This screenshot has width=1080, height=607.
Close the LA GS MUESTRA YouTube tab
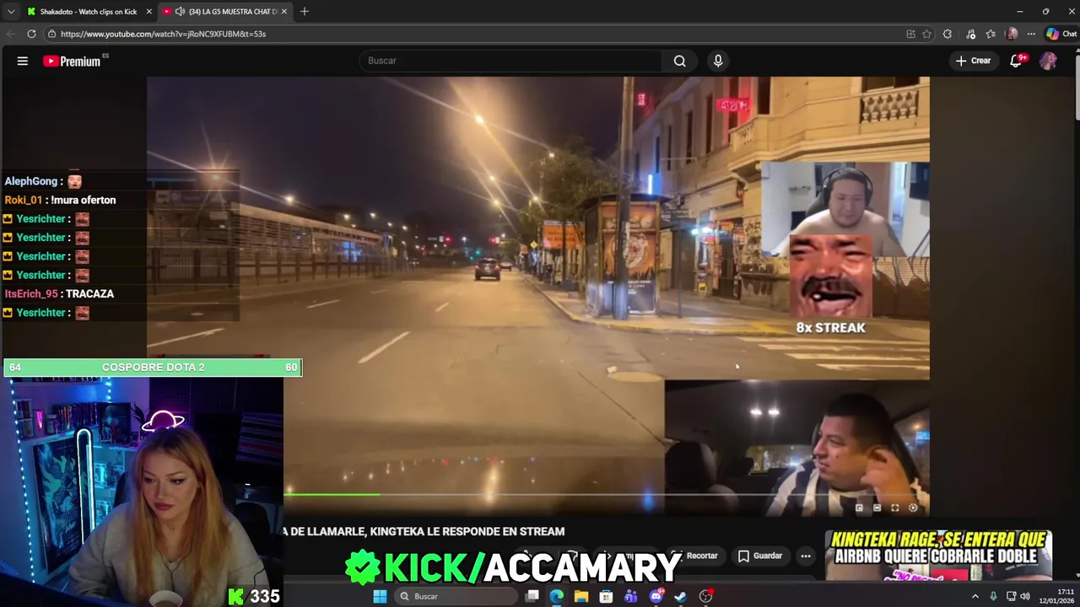point(284,12)
